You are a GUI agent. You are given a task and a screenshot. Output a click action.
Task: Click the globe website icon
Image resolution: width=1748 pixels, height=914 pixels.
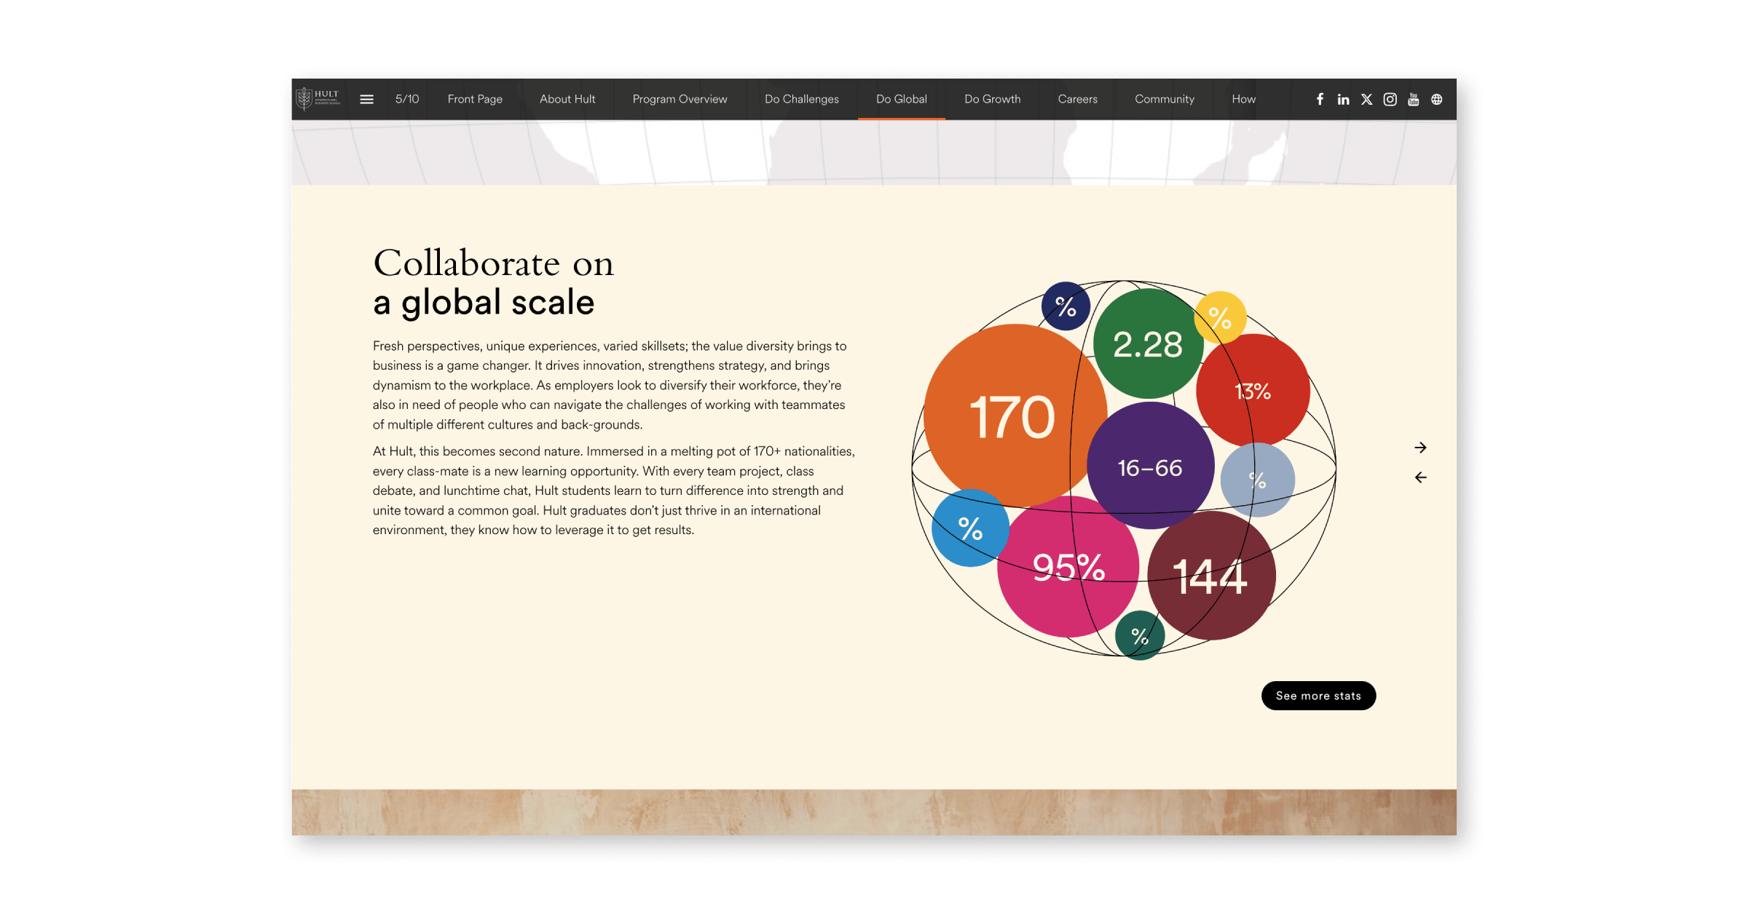(x=1436, y=99)
